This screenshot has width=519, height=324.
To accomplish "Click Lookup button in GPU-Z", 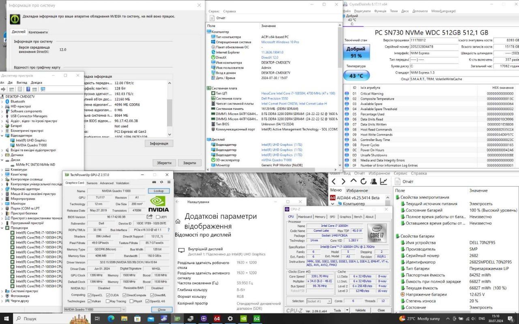I will tap(159, 191).
